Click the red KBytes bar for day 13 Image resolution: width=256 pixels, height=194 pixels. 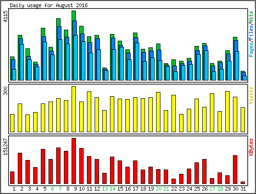[x=104, y=179]
